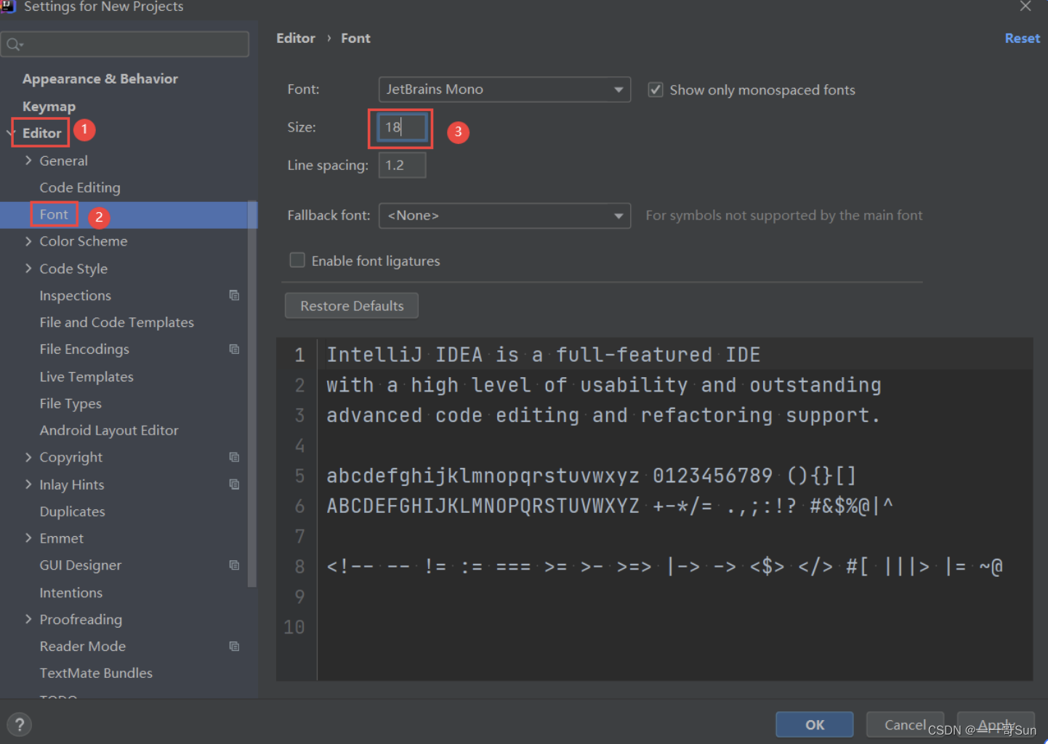Expand the Copyright node
The width and height of the screenshot is (1048, 744).
click(x=28, y=457)
